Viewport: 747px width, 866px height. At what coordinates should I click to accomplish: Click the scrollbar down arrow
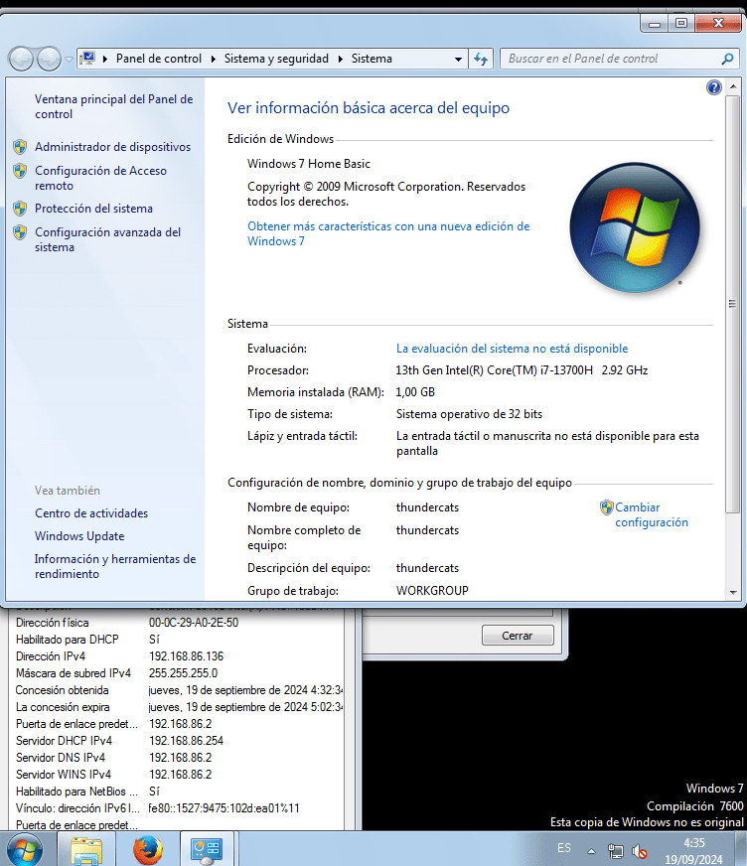732,592
